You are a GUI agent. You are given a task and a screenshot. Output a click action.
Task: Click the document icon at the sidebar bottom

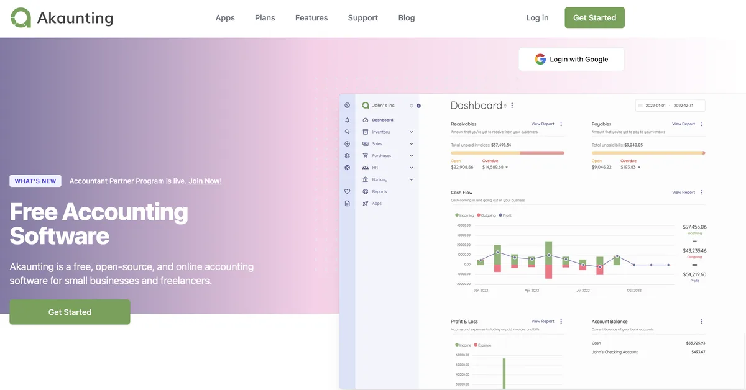coord(347,203)
